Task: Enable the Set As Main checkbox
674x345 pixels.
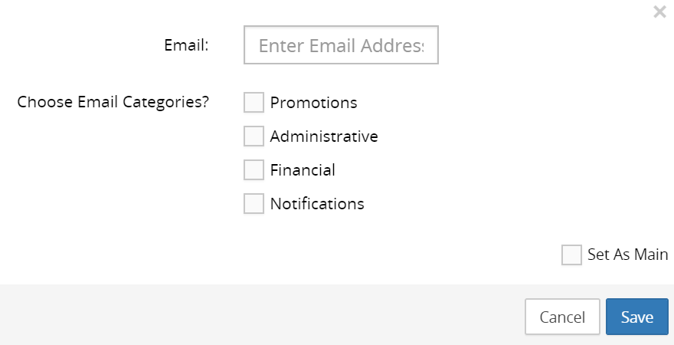Action: 571,255
